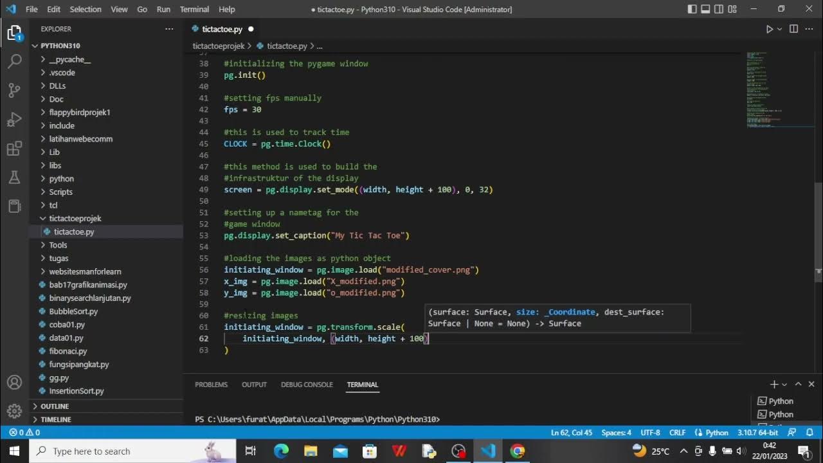This screenshot has width=823, height=463.
Task: Switch to the DEBUG CONSOLE tab
Action: (307, 385)
